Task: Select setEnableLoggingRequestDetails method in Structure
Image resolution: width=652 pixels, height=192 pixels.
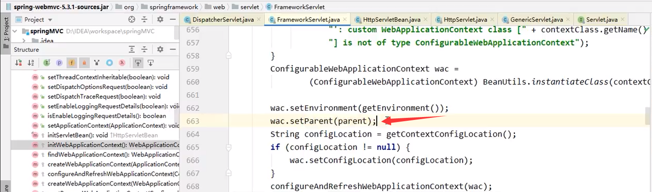Action: (105, 106)
